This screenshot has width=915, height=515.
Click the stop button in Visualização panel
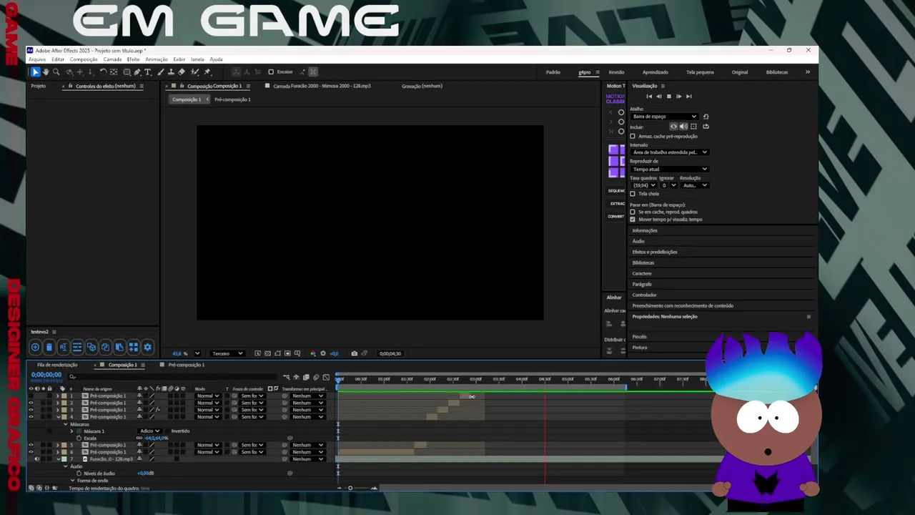tap(669, 96)
